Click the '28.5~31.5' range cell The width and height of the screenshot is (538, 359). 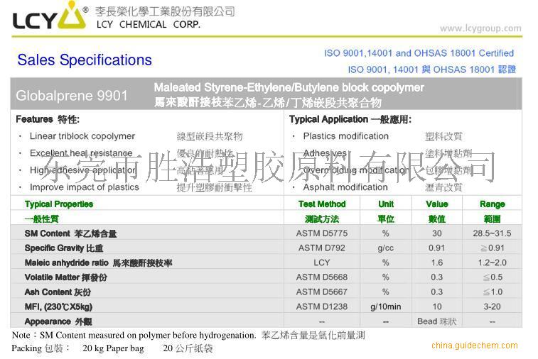(492, 233)
